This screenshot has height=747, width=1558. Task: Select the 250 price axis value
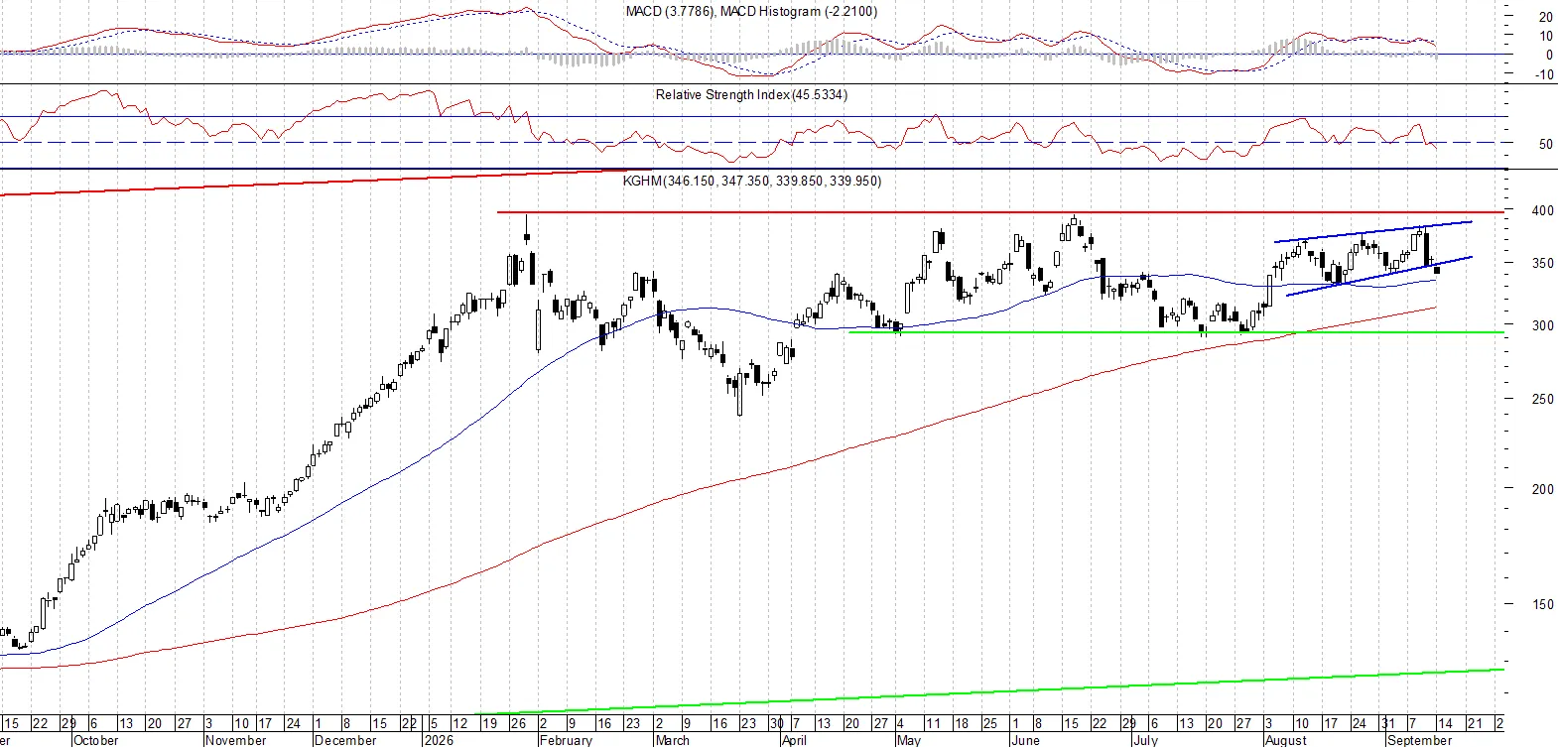click(x=1543, y=399)
